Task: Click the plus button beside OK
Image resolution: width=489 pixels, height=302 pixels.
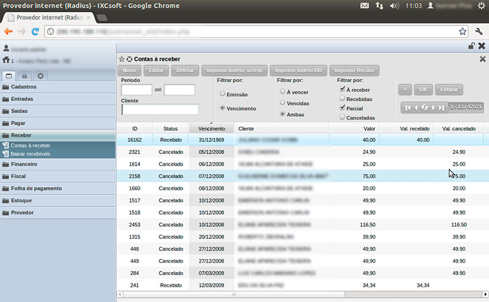Action: point(405,89)
